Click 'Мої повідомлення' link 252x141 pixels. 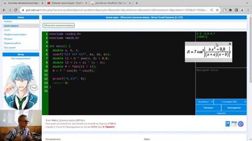(x=21, y=58)
